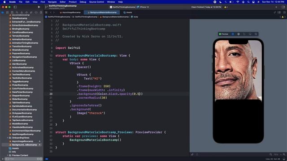Click the jump bar warning triangle
This screenshot has height=161, width=287.
283,17
